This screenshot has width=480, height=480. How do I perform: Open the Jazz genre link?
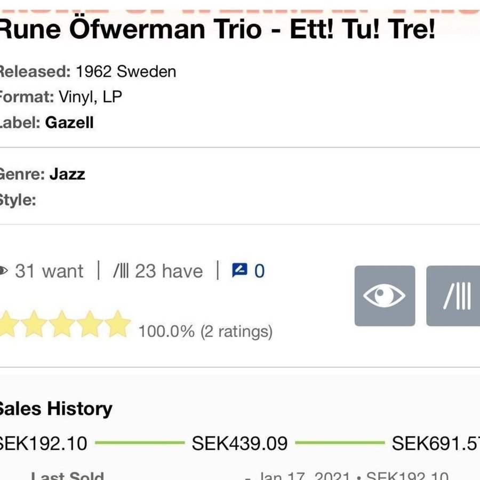point(67,174)
